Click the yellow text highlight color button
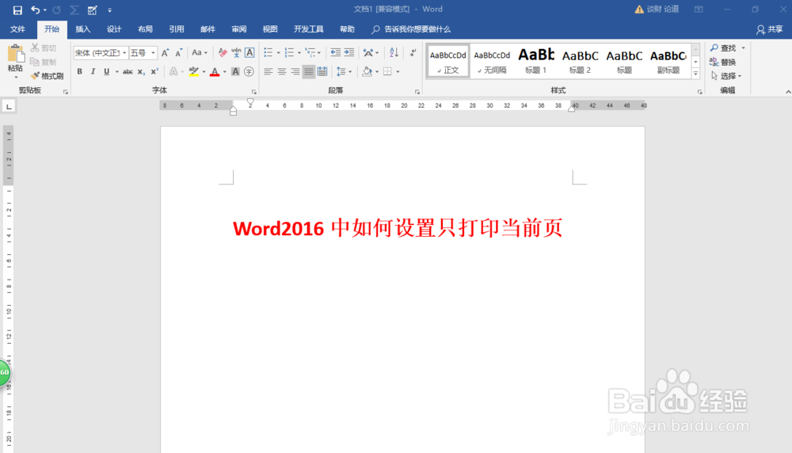 (194, 72)
